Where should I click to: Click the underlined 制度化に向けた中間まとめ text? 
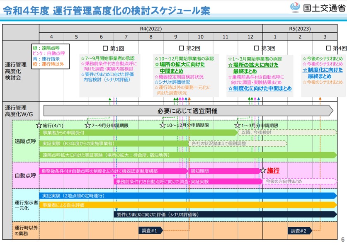tap(260, 89)
